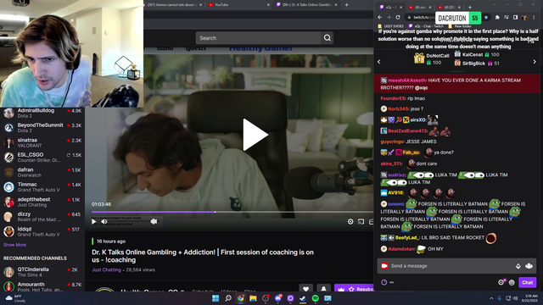Screen dimensions: 543x305
Task: Go to previous gift leaderboard page
Action: (379, 62)
